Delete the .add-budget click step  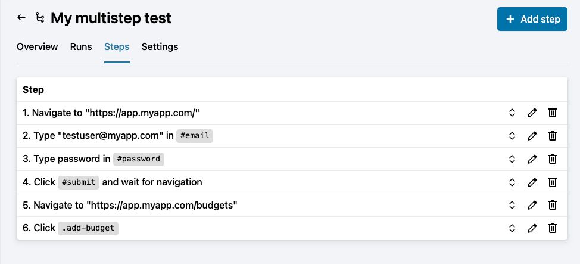coord(553,228)
